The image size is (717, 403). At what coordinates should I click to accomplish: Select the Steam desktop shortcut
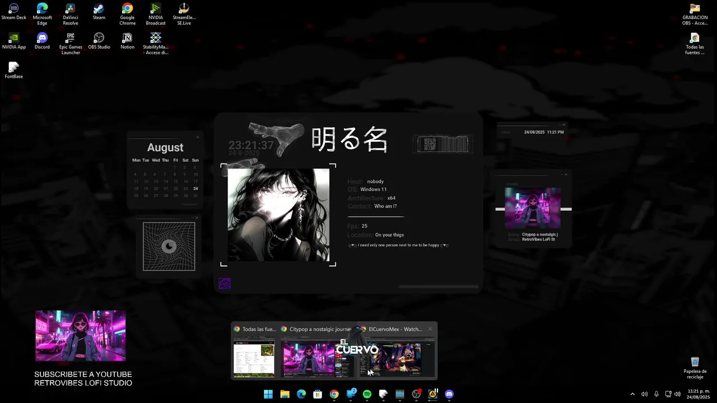coord(99,12)
